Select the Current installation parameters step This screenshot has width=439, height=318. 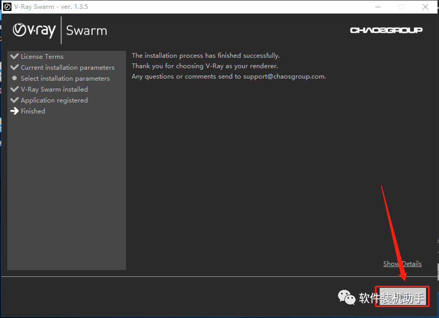[68, 68]
